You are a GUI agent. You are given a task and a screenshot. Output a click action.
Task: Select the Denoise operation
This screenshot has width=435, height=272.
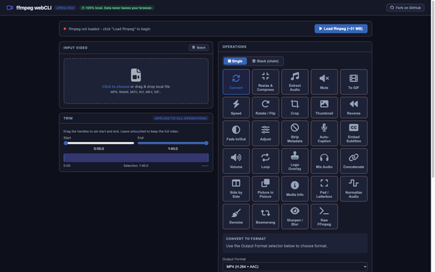[x=236, y=216]
